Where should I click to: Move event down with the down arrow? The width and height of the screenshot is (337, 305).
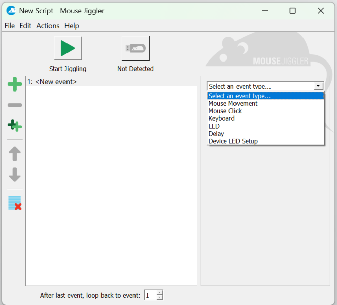(x=15, y=175)
